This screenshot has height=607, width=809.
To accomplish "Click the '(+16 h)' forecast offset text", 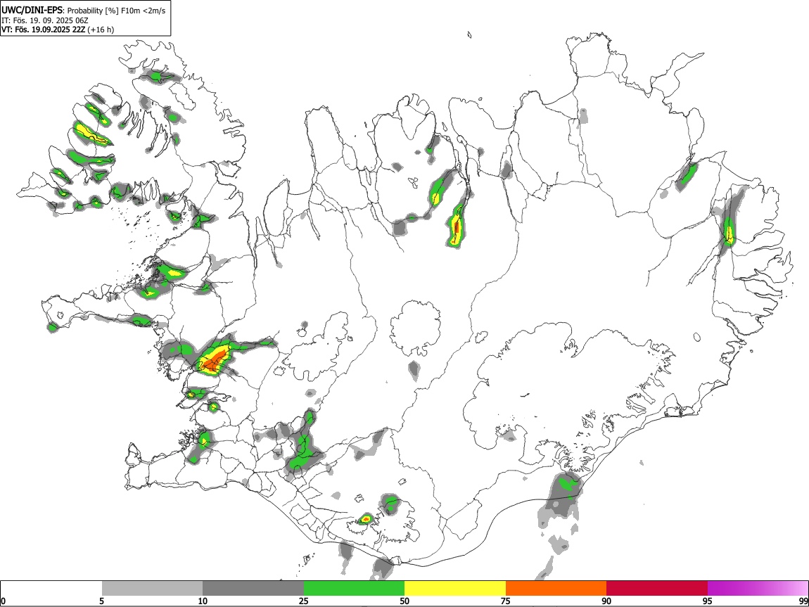I will 101,30.
